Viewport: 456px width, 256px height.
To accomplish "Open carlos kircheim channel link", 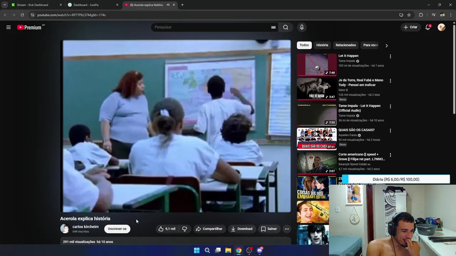I will click(x=85, y=227).
